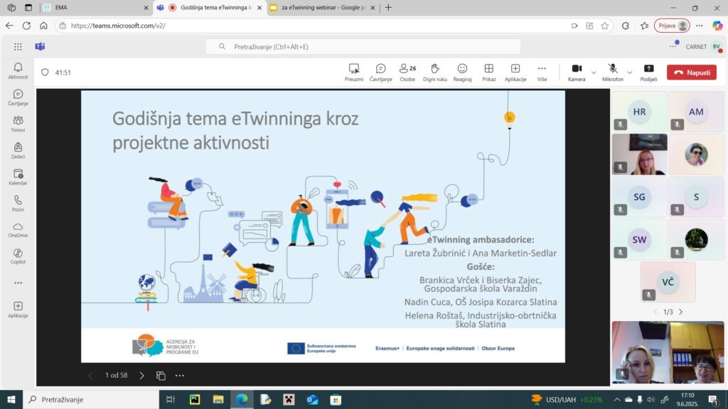728x409 pixels.
Task: Open Aplikacije at bottom of left sidebar
Action: point(18,310)
